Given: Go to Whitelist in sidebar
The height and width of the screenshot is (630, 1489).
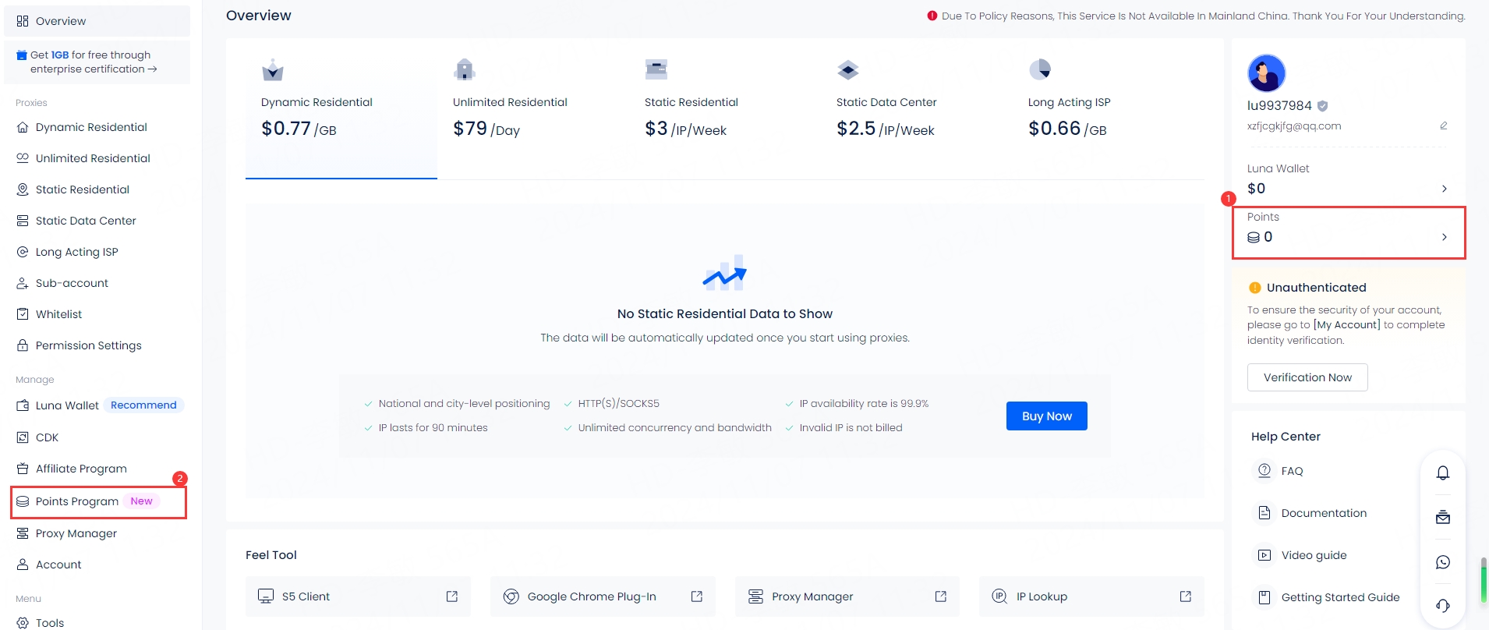Looking at the screenshot, I should coord(58,314).
